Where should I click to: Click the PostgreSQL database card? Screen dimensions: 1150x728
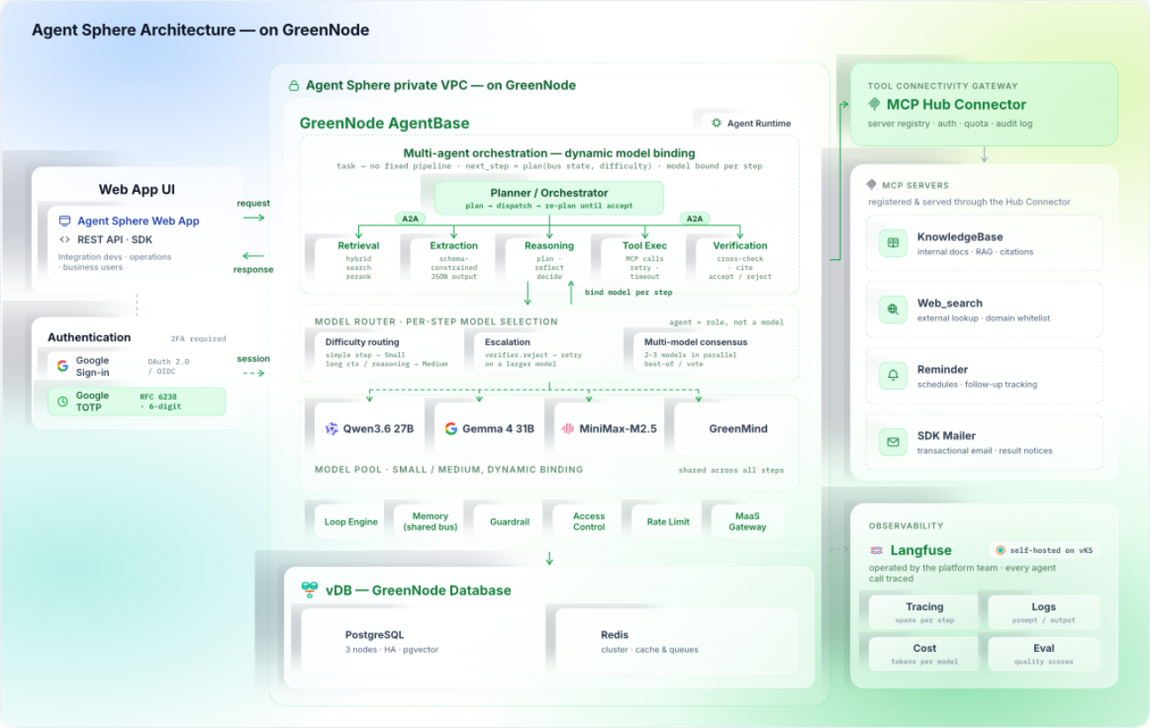pyautogui.click(x=421, y=641)
